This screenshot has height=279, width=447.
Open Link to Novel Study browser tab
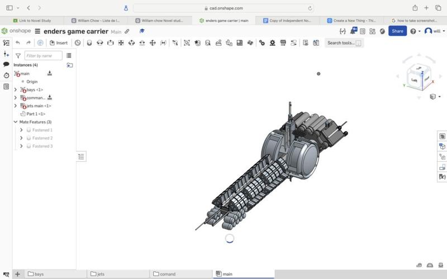pos(32,21)
